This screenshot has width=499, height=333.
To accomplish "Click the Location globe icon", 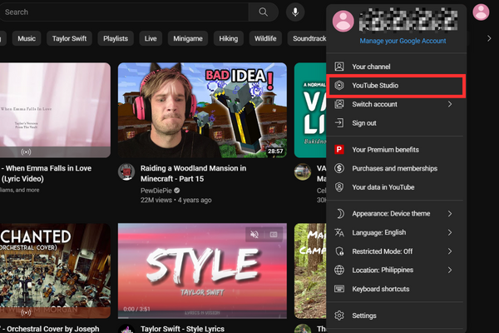I will [x=339, y=270].
